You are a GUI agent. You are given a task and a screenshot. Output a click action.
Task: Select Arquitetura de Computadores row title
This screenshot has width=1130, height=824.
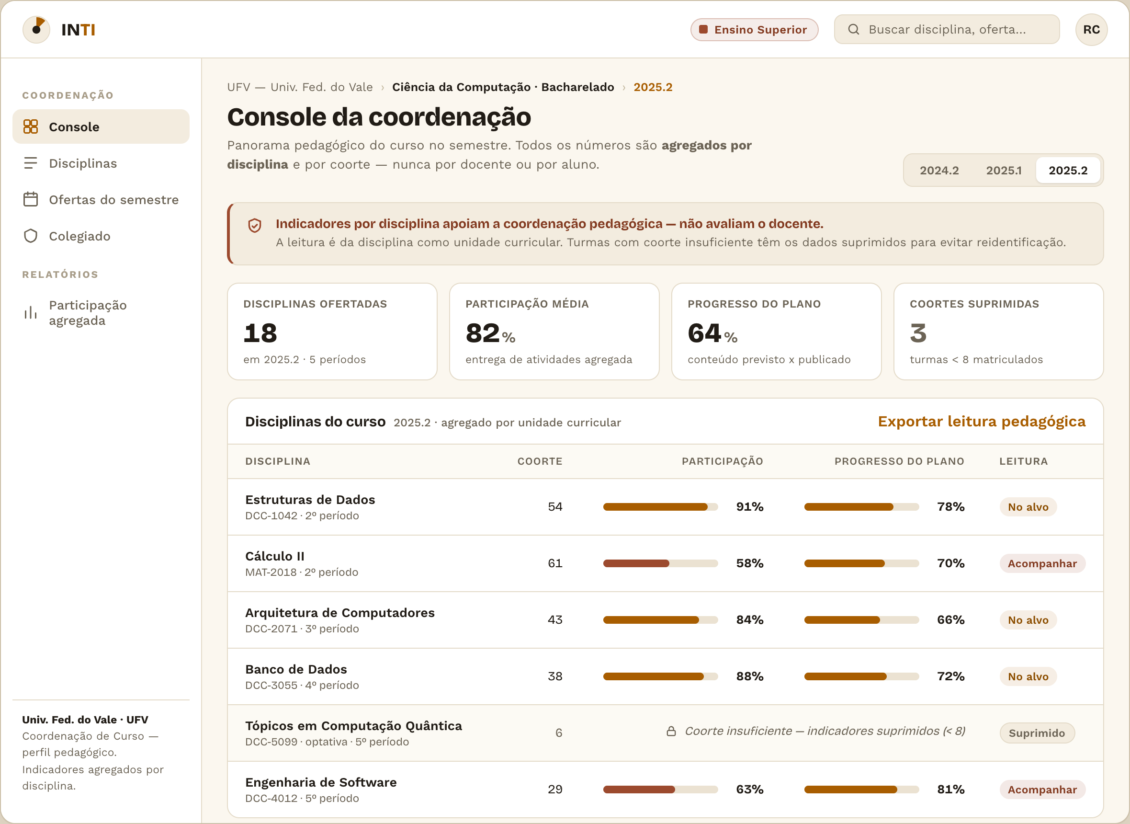coord(340,613)
